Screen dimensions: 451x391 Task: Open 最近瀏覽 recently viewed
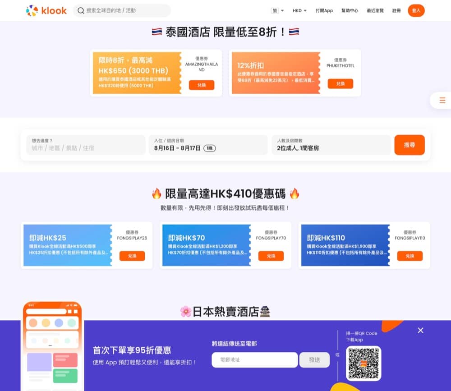[376, 10]
